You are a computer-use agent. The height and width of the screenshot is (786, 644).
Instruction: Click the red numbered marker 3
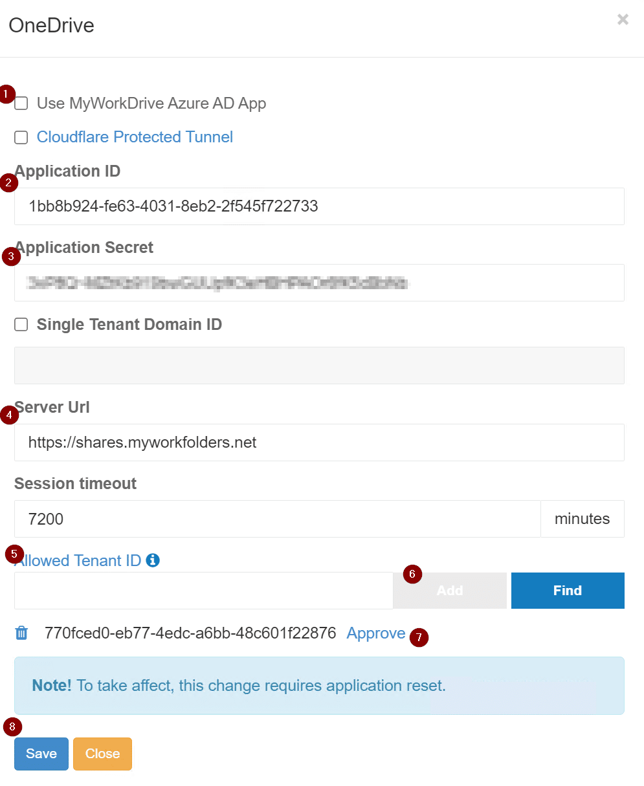click(x=11, y=257)
